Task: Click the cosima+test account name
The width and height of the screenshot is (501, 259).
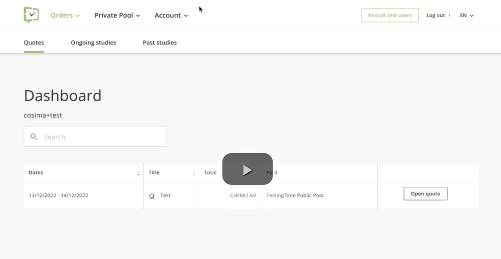Action: pos(43,115)
